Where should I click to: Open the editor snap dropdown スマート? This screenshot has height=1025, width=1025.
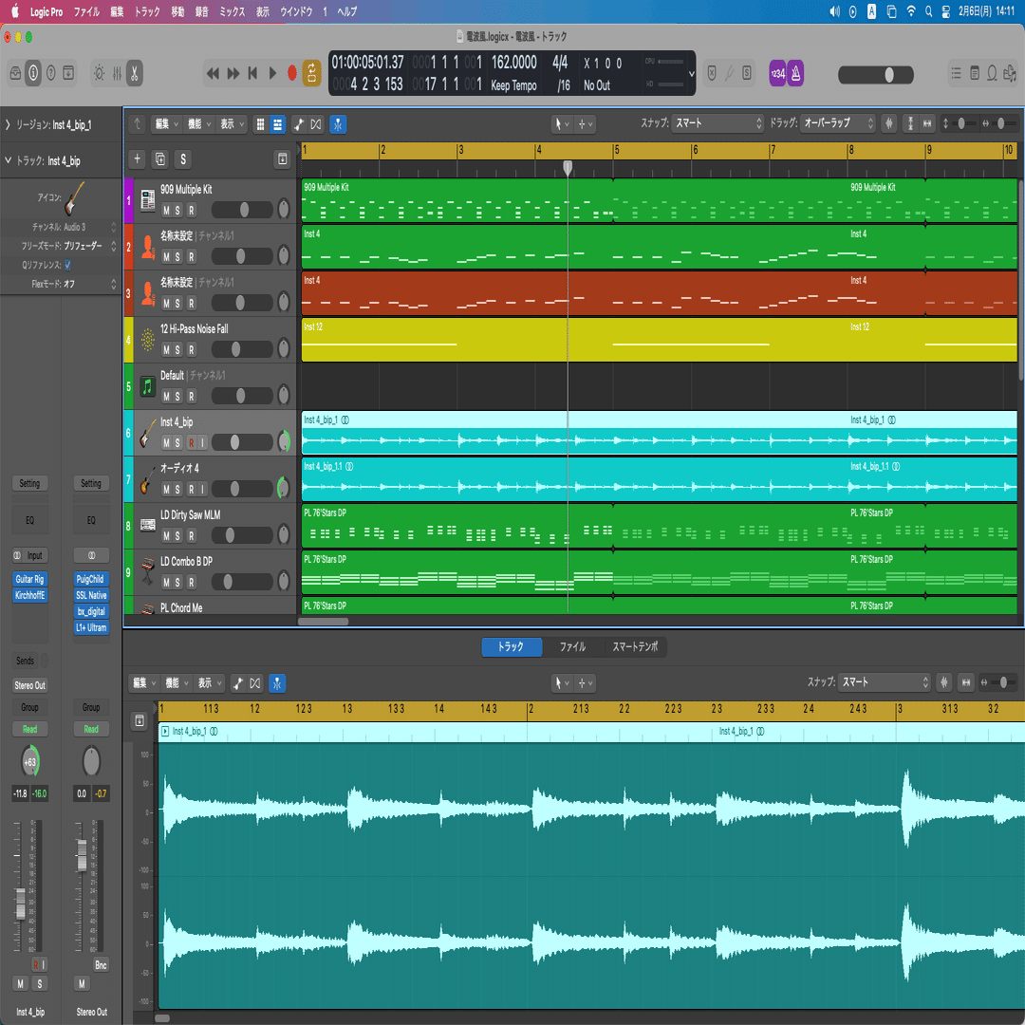[x=884, y=681]
